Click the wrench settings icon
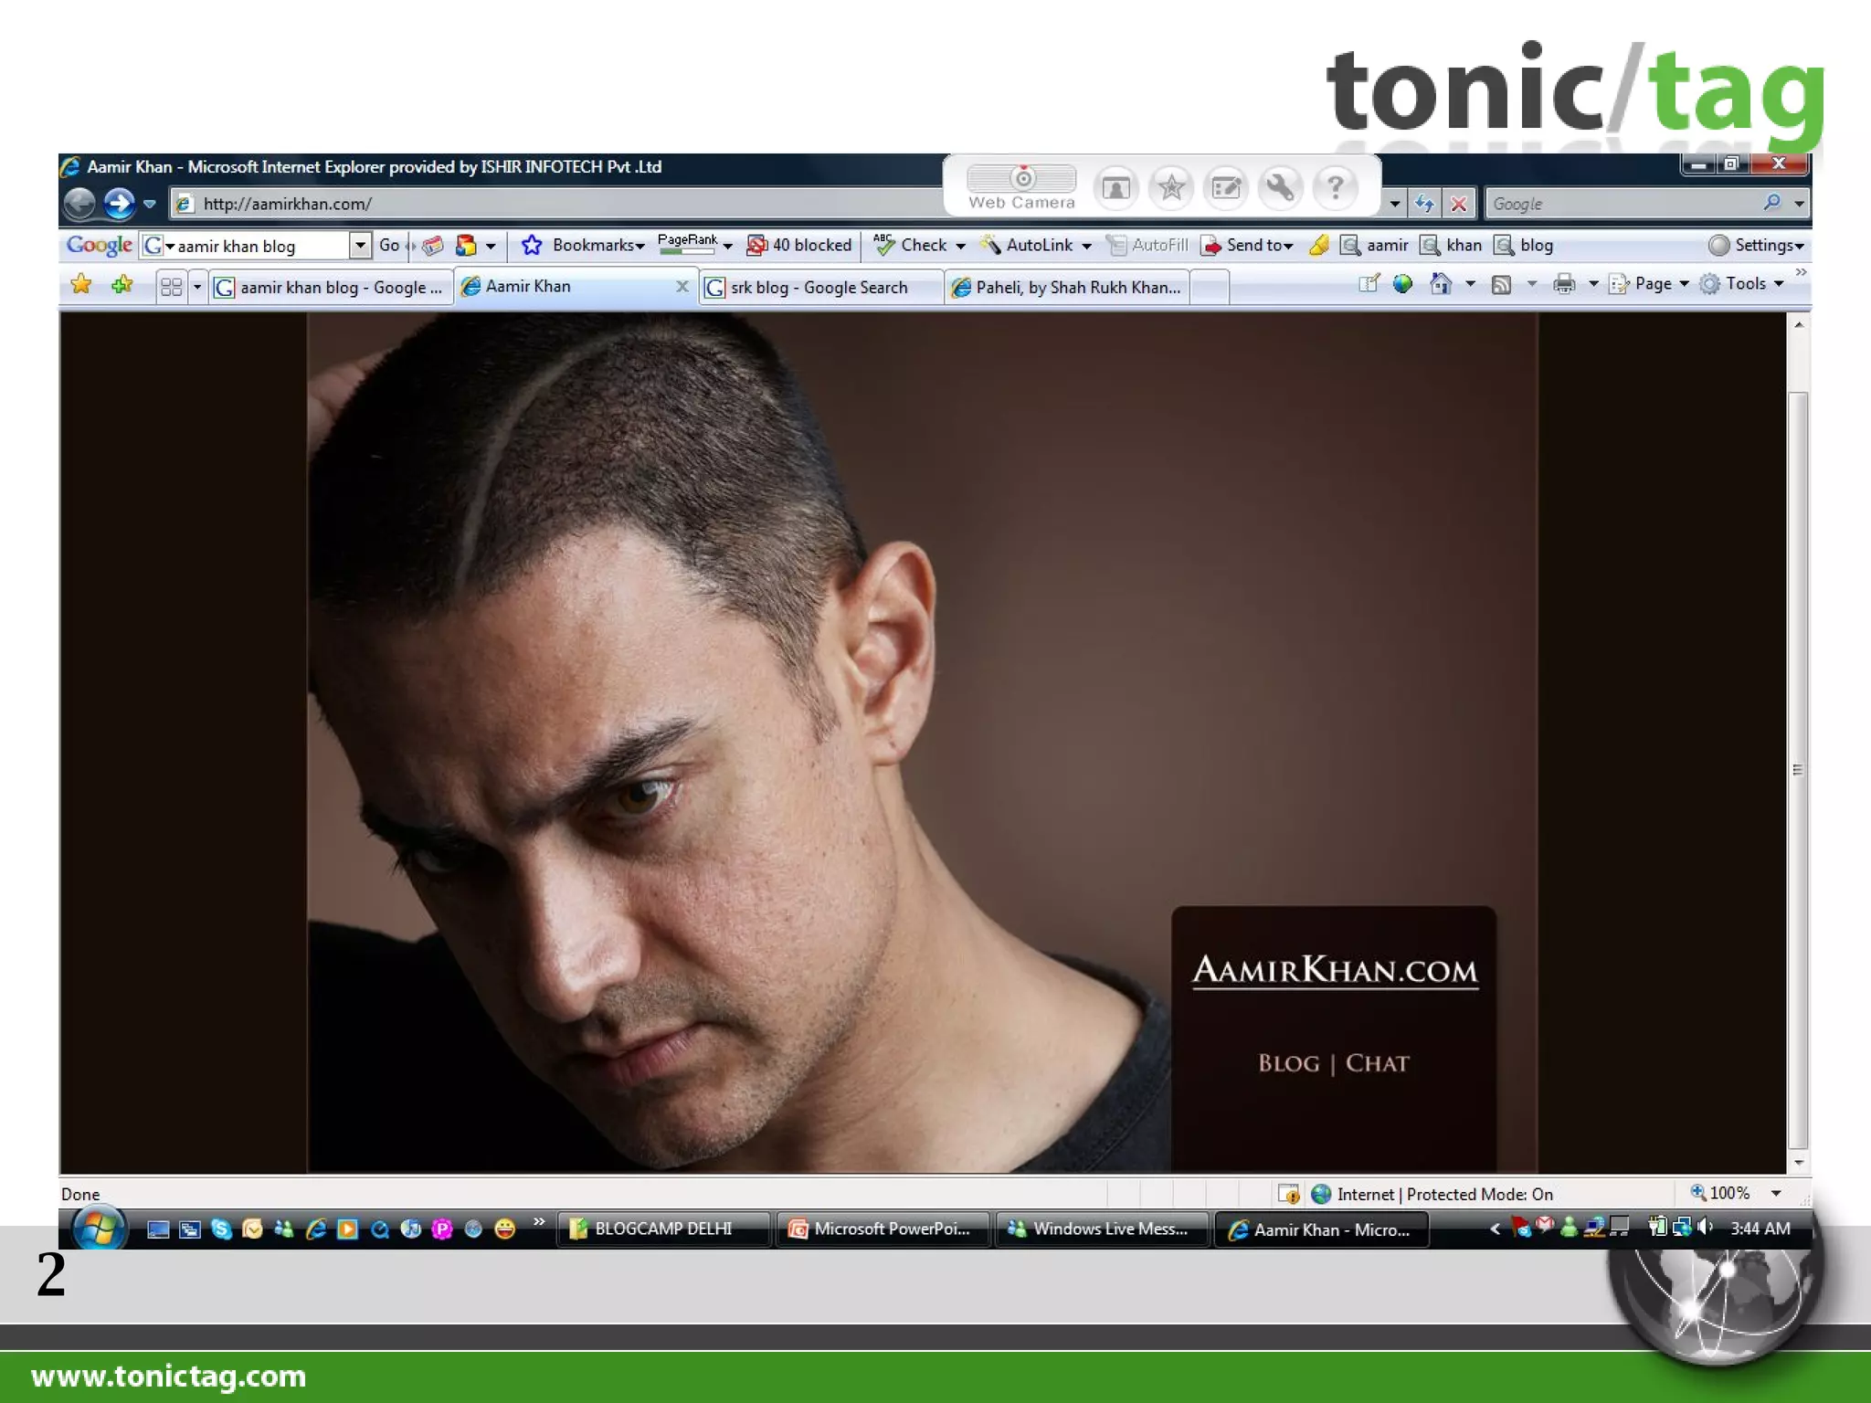The height and width of the screenshot is (1403, 1871). click(1280, 187)
